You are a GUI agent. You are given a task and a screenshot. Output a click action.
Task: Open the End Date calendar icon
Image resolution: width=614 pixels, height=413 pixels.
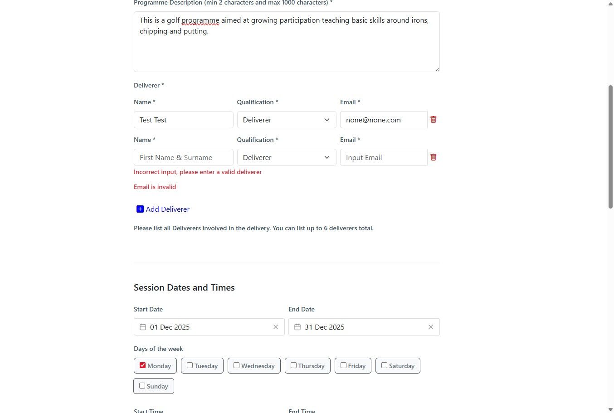(297, 327)
